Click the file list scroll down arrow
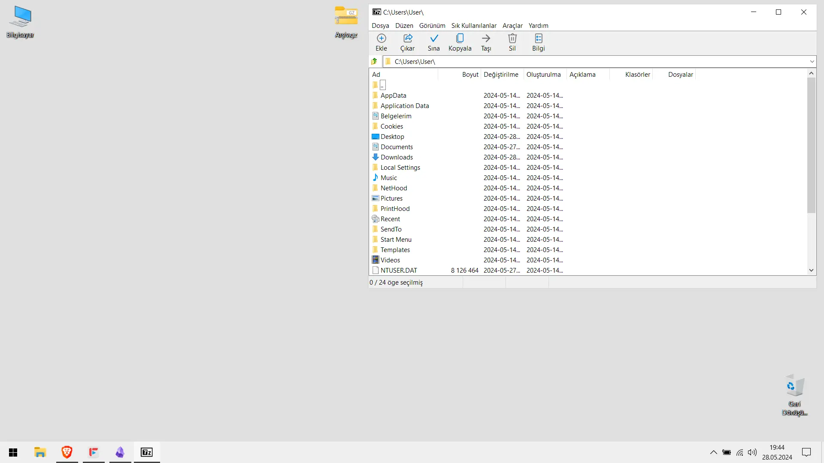Image resolution: width=824 pixels, height=463 pixels. tap(811, 270)
